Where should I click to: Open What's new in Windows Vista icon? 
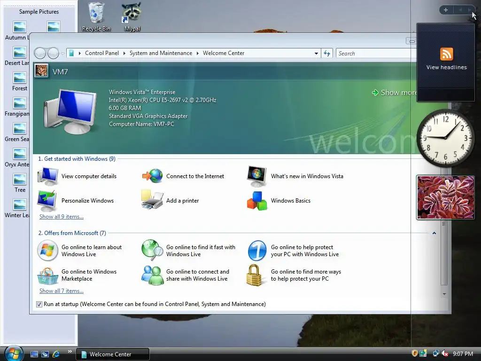point(257,176)
